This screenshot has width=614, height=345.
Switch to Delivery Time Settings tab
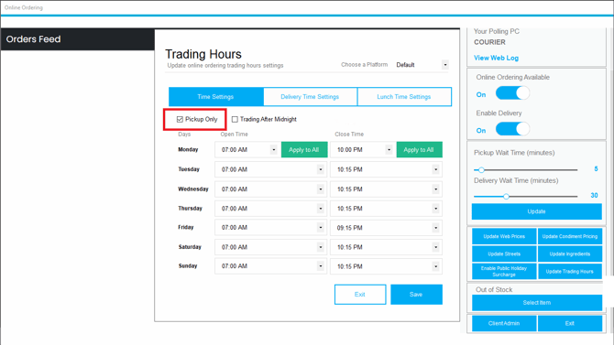pyautogui.click(x=310, y=97)
